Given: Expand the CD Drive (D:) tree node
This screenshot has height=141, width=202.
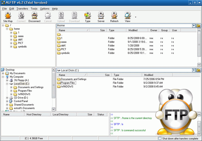Looking at the screenshot, I should coord(7,98).
